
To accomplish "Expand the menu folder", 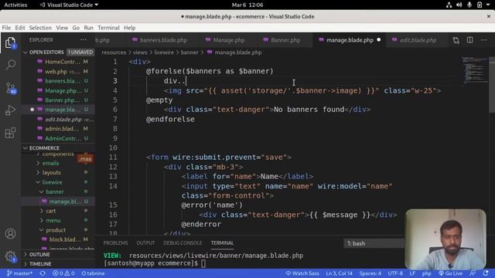I will point(53,220).
